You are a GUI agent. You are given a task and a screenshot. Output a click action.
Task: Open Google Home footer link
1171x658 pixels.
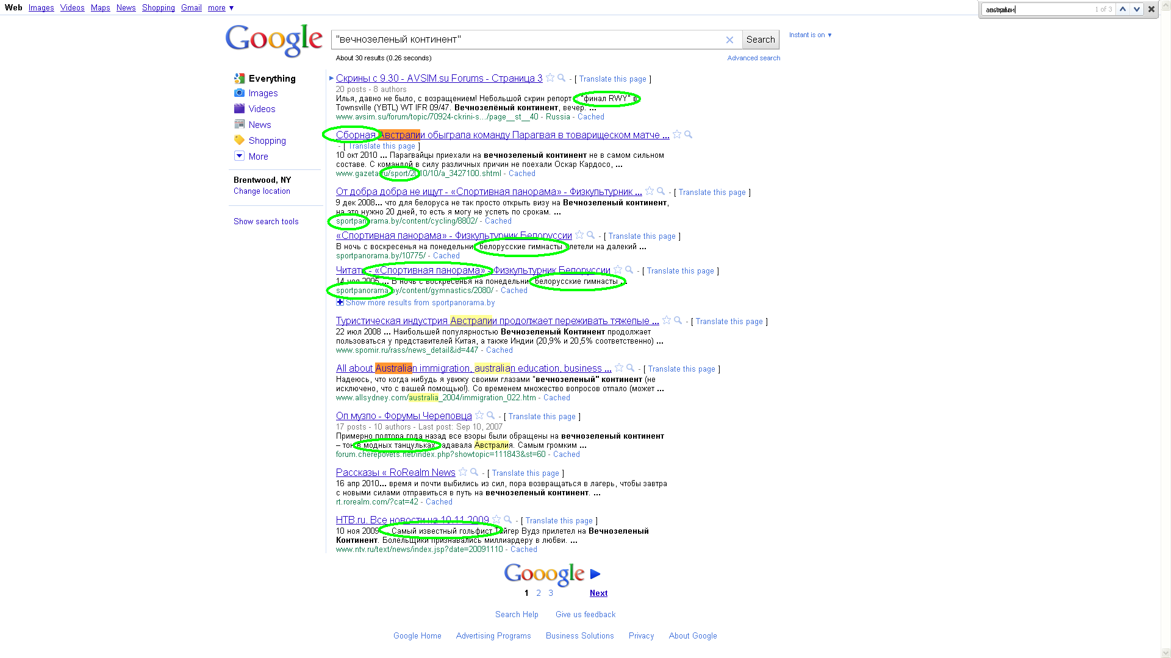coord(417,636)
